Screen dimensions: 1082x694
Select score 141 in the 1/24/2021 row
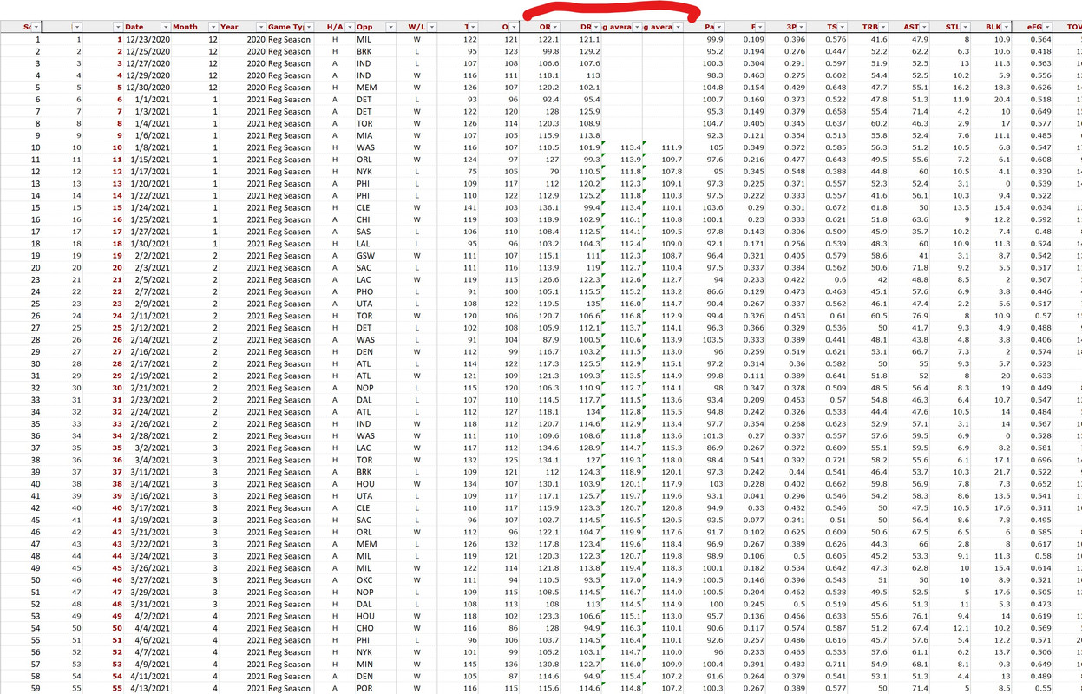[x=460, y=207]
